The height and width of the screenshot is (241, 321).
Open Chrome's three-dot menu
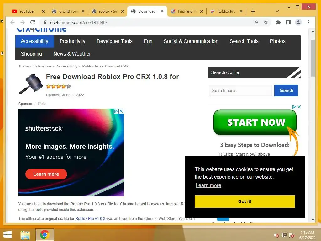[308, 22]
